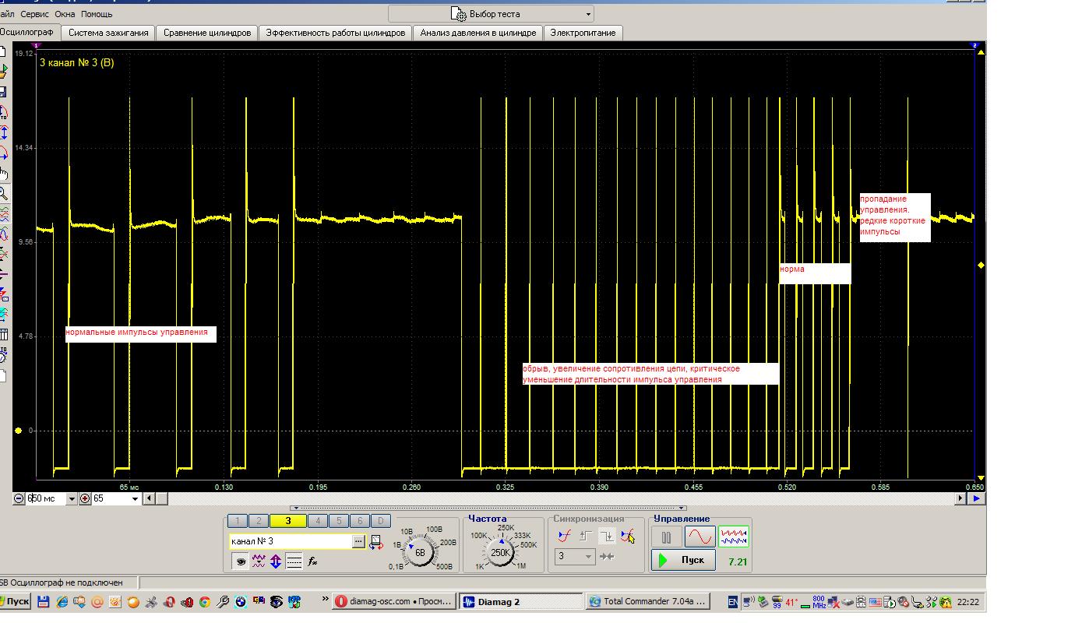1089x623 pixels.
Task: Click the 500В label on voltage dial
Action: point(444,567)
